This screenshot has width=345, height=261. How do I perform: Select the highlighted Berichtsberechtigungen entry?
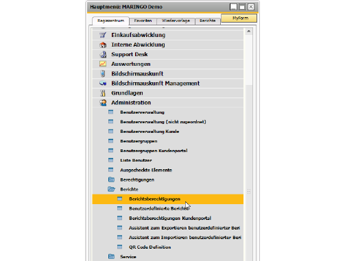(x=168, y=199)
